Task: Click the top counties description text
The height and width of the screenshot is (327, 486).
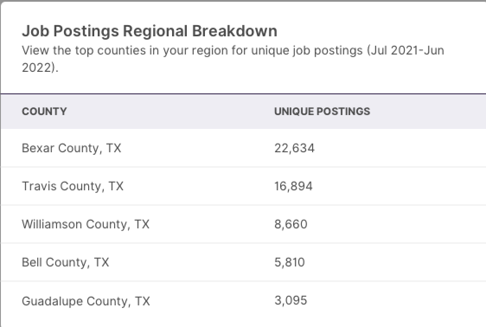Action: point(233,59)
